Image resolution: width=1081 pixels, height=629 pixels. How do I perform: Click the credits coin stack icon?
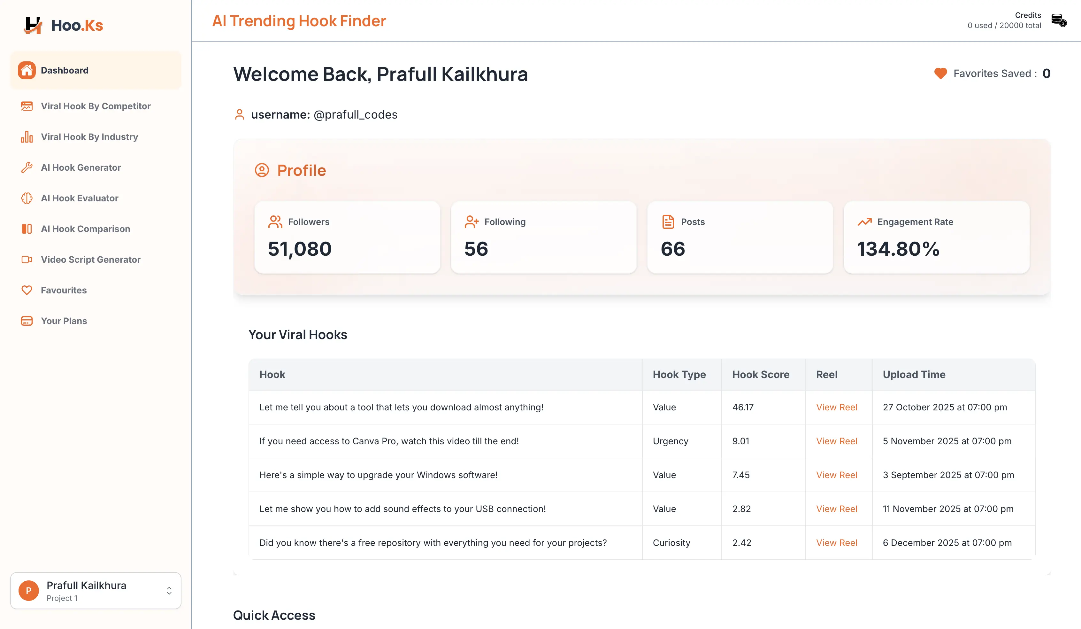1058,20
